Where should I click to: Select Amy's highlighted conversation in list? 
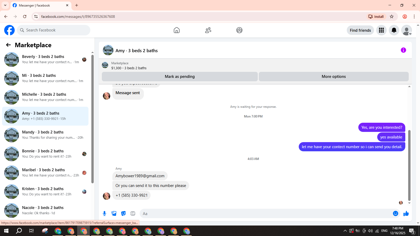coord(45,116)
